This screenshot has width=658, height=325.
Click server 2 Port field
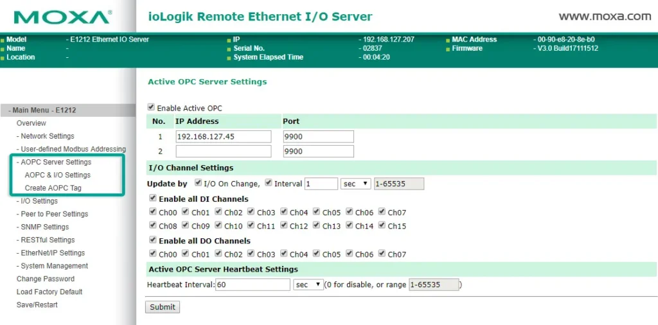pyautogui.click(x=319, y=152)
